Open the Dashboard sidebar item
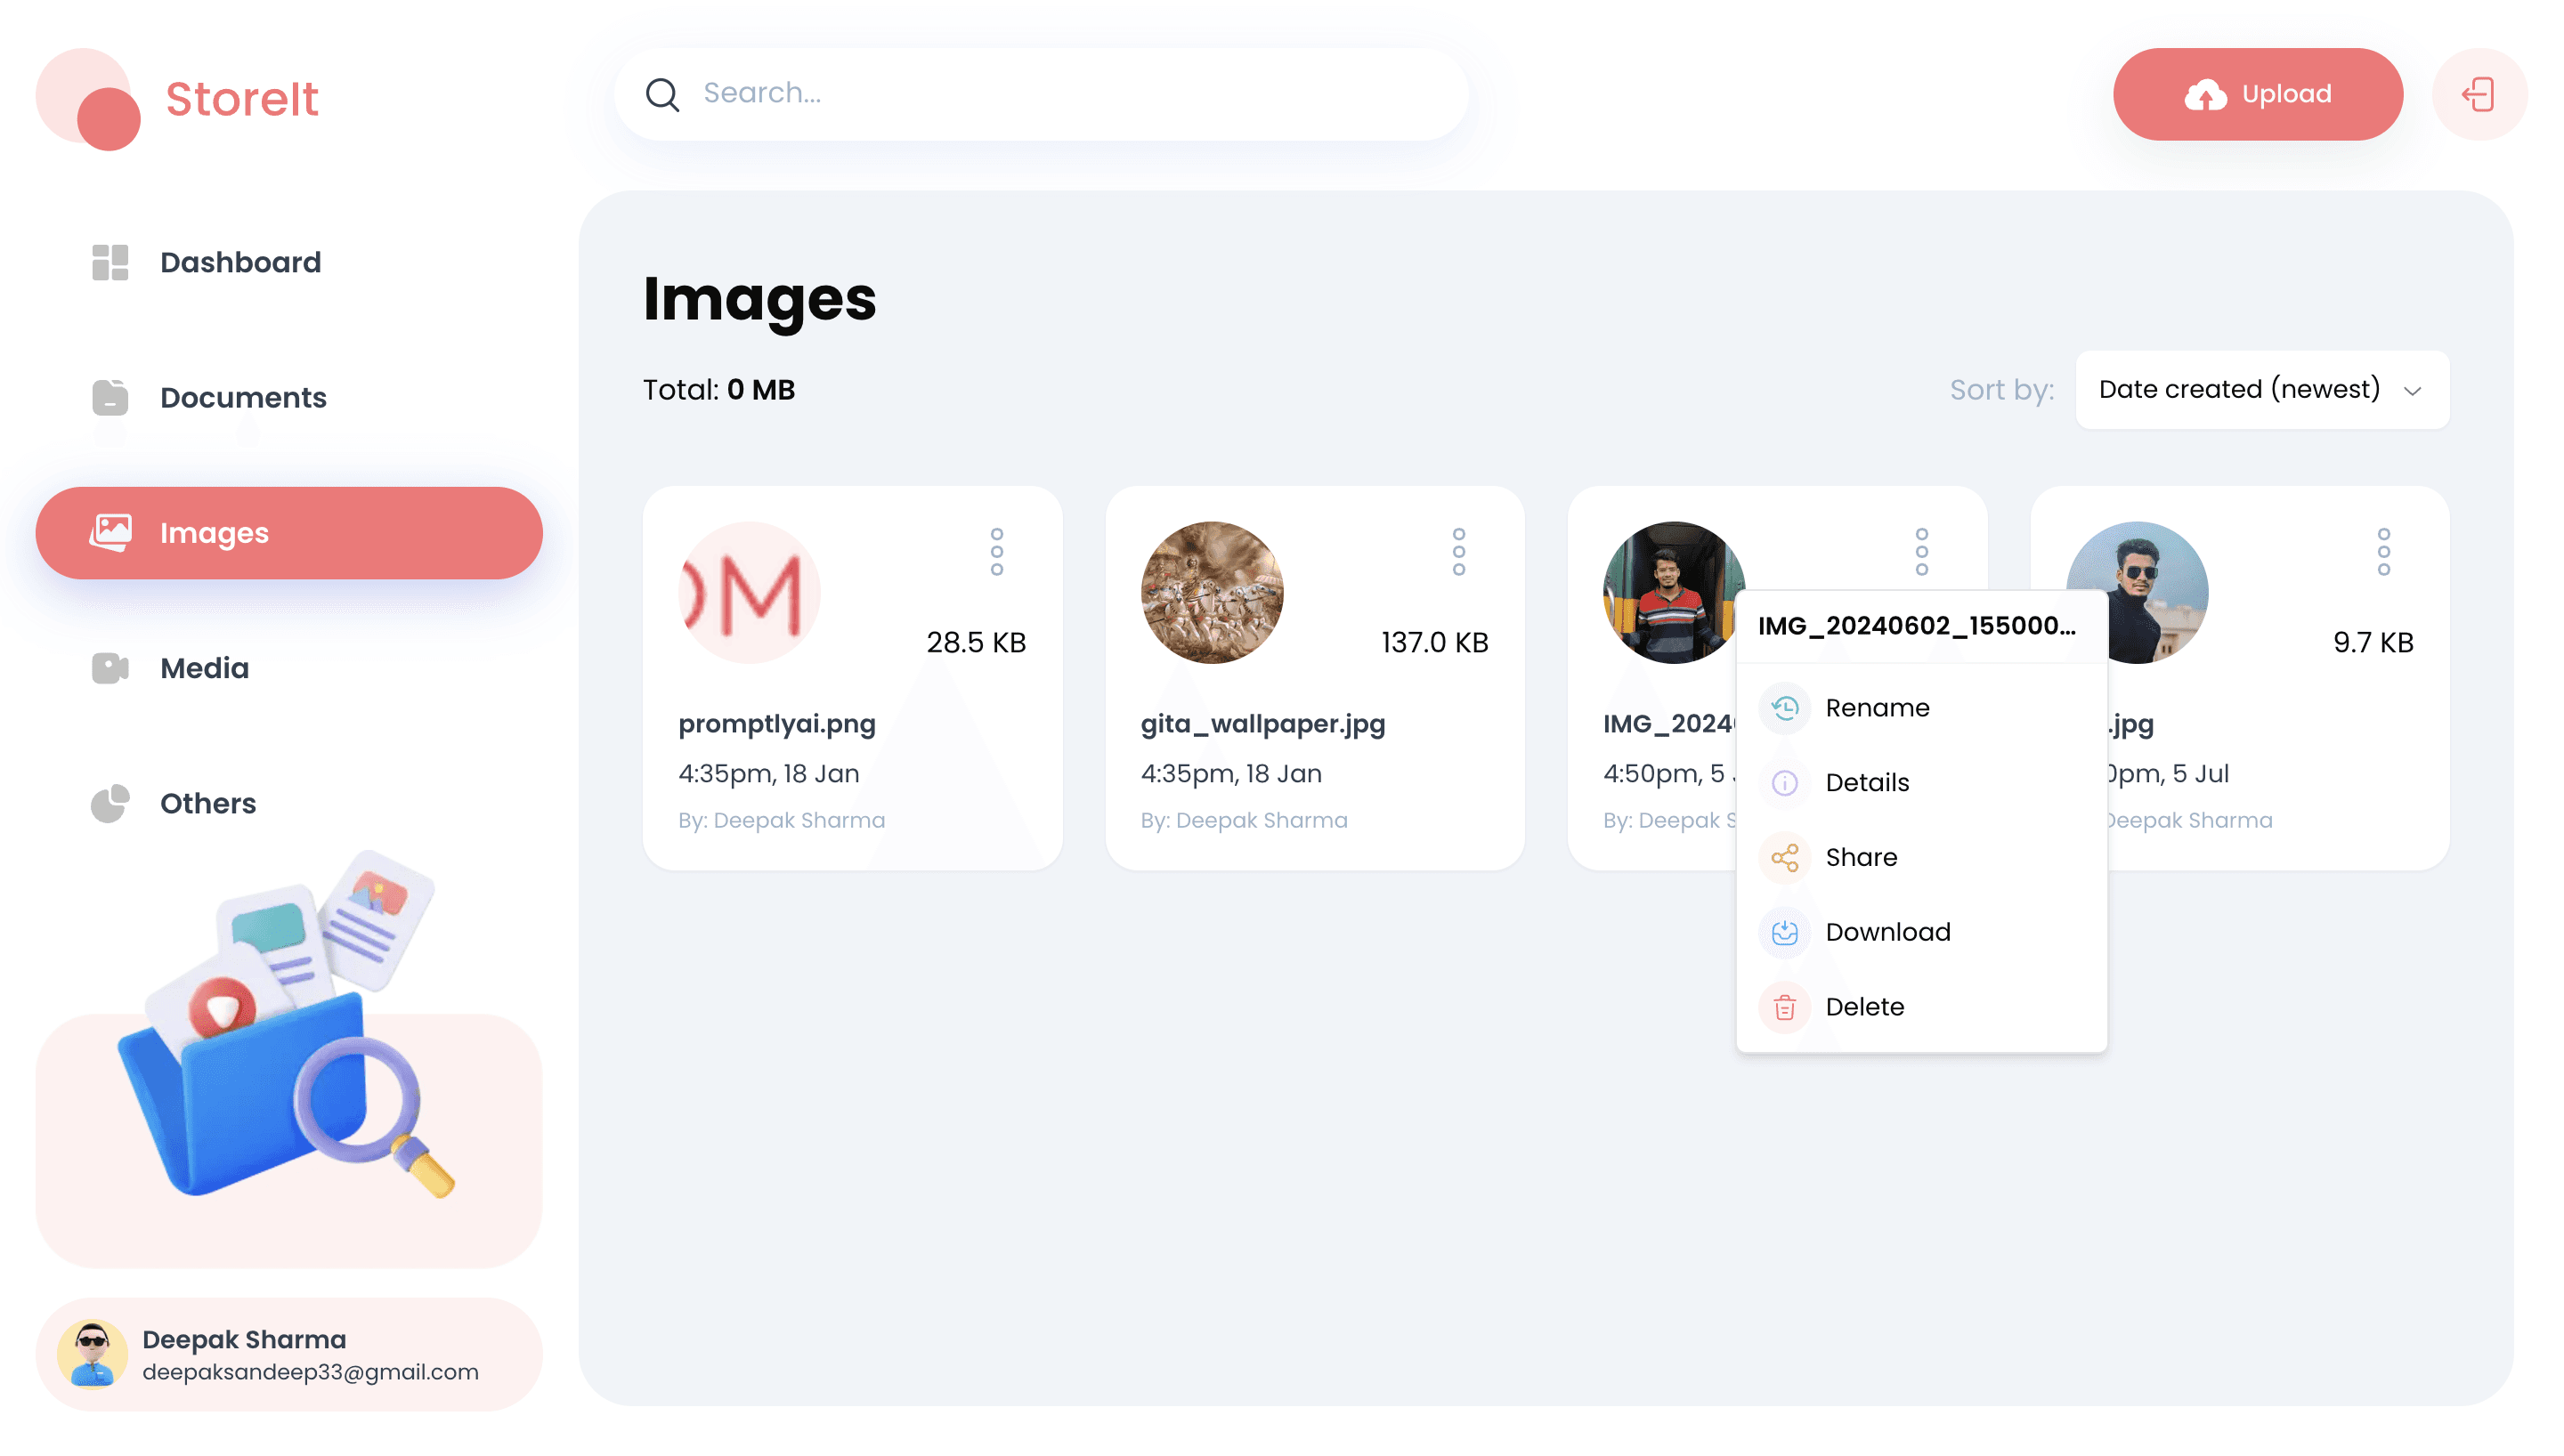Screen dimensions: 2564x1456 click(x=240, y=262)
